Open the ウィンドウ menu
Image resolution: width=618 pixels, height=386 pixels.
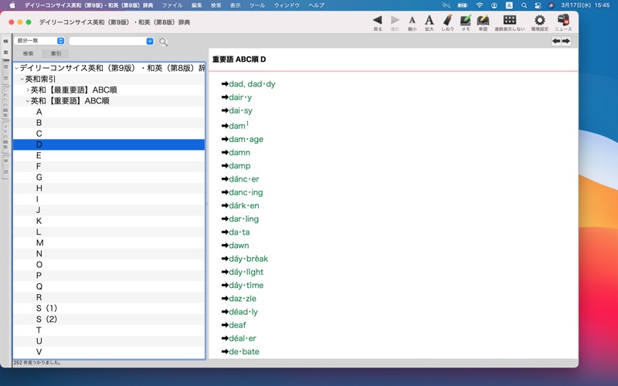click(287, 5)
